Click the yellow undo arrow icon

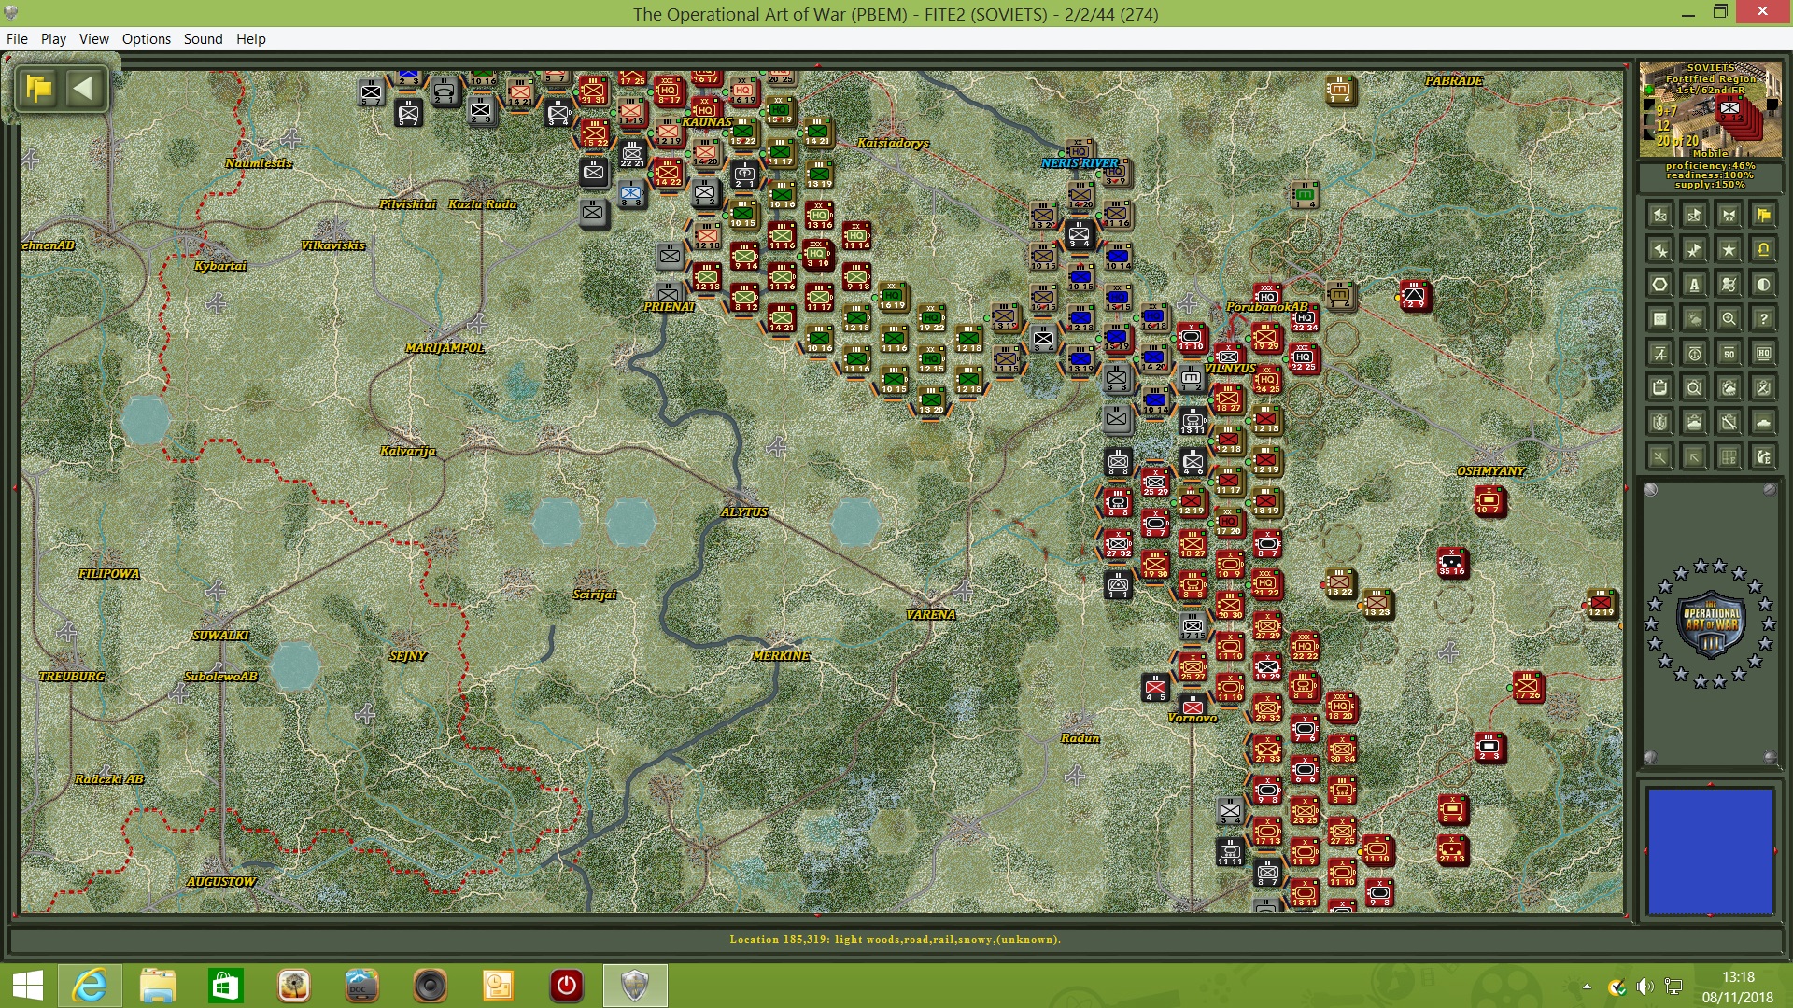tap(1763, 250)
